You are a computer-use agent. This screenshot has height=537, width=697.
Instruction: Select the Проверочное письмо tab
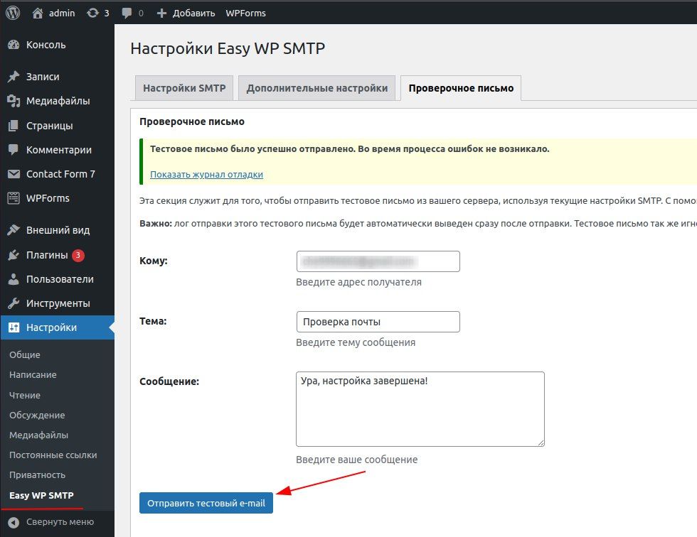pyautogui.click(x=461, y=88)
